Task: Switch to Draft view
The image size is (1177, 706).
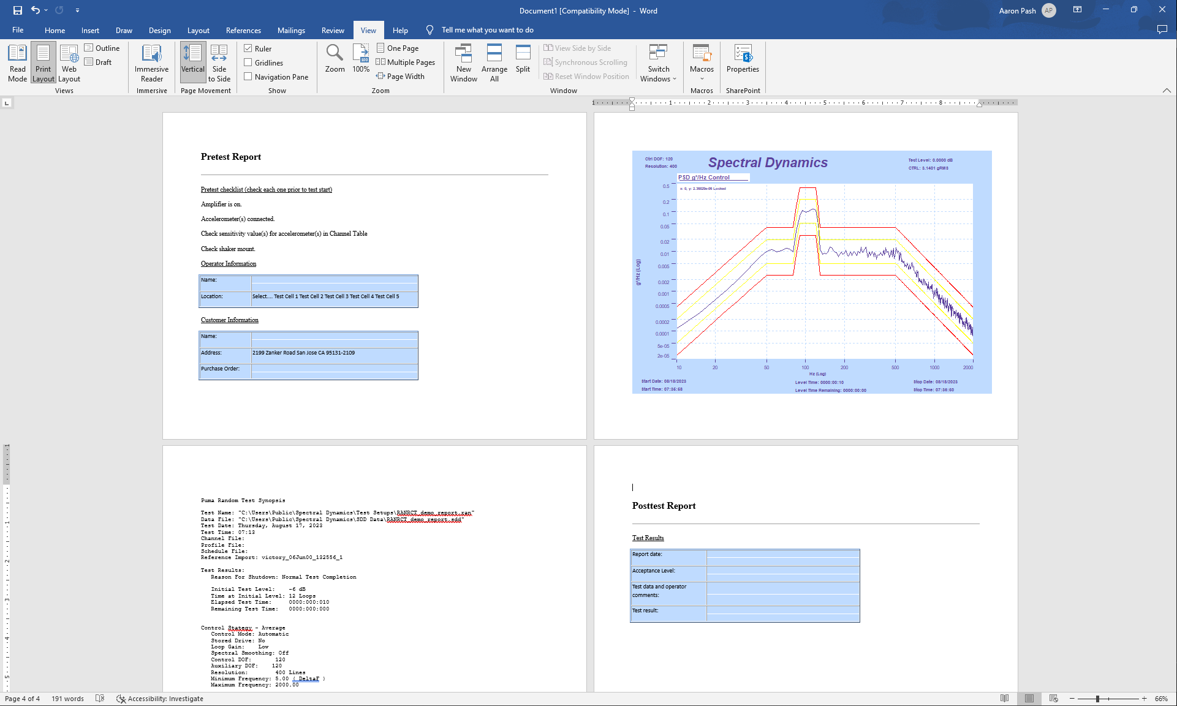Action: pyautogui.click(x=99, y=62)
